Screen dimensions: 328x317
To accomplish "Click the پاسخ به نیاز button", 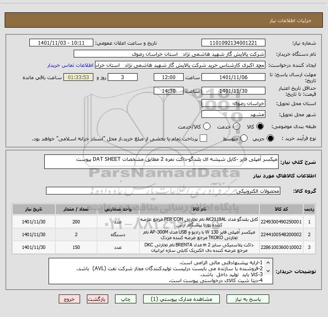I will tap(248, 299).
